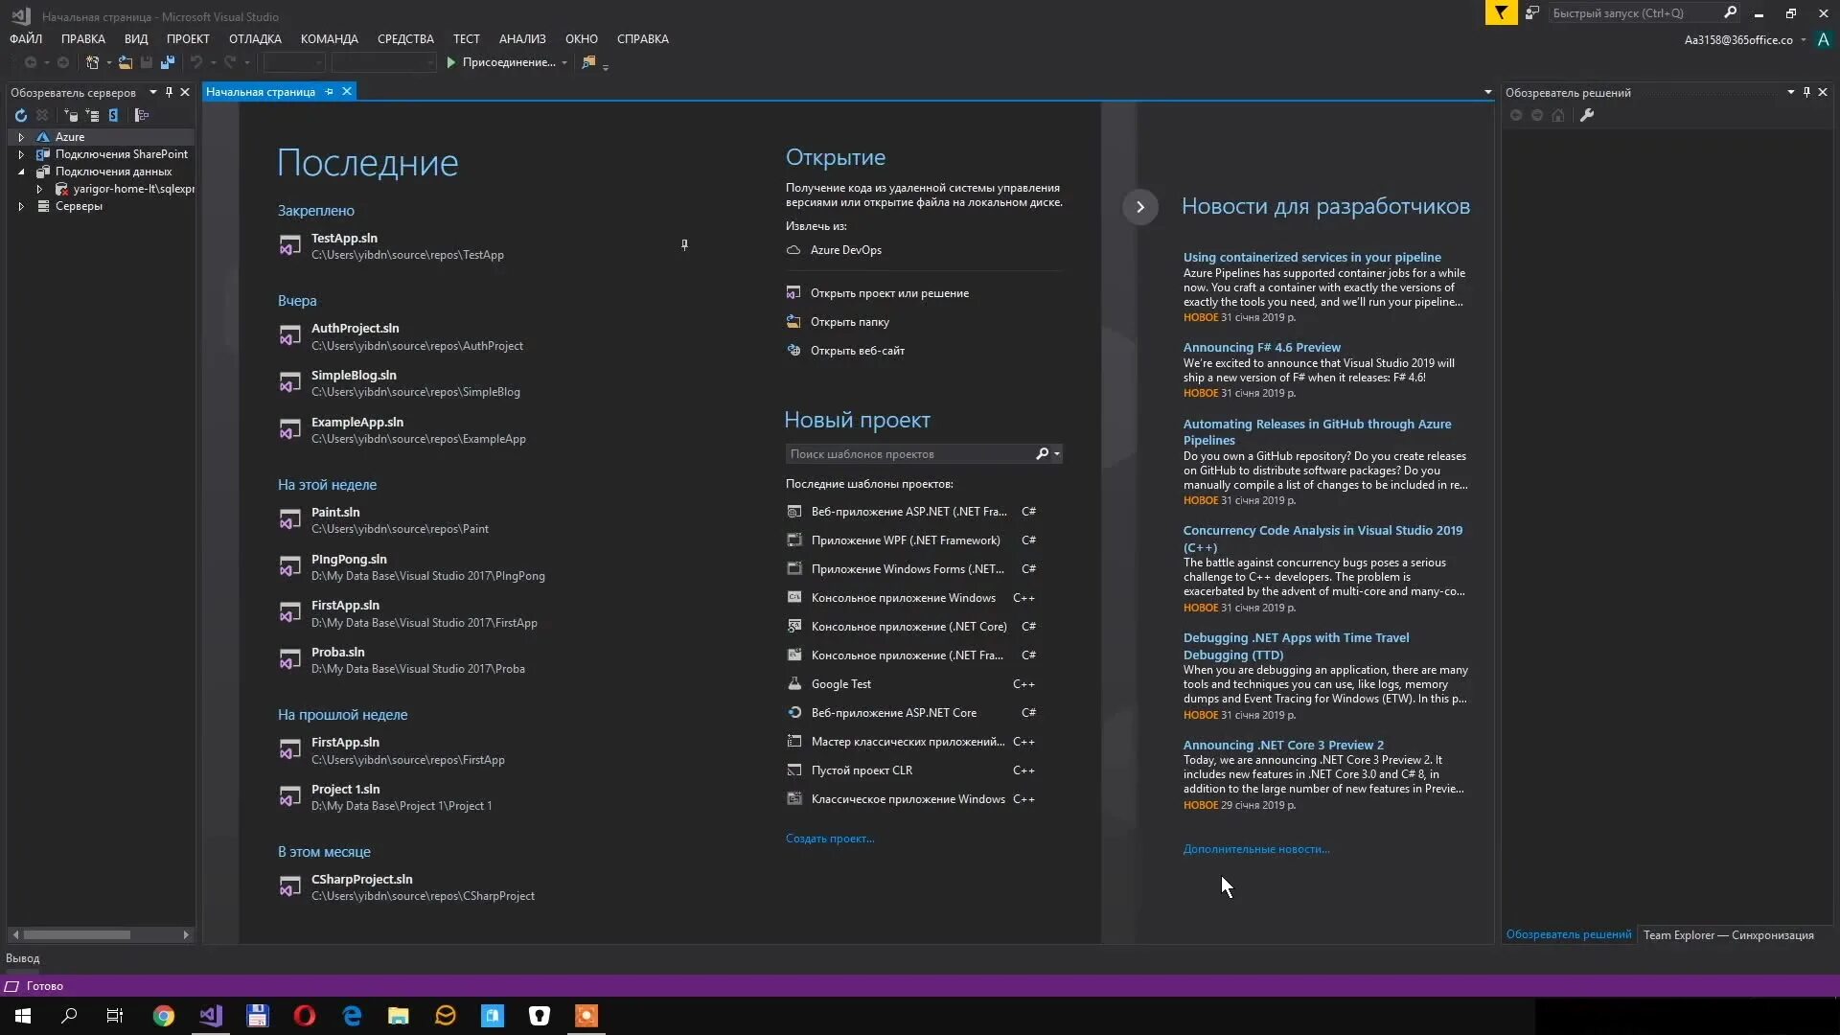Toggle auto-hide pin on Server Explorer
Screen dimensions: 1840x1035
pos(169,92)
